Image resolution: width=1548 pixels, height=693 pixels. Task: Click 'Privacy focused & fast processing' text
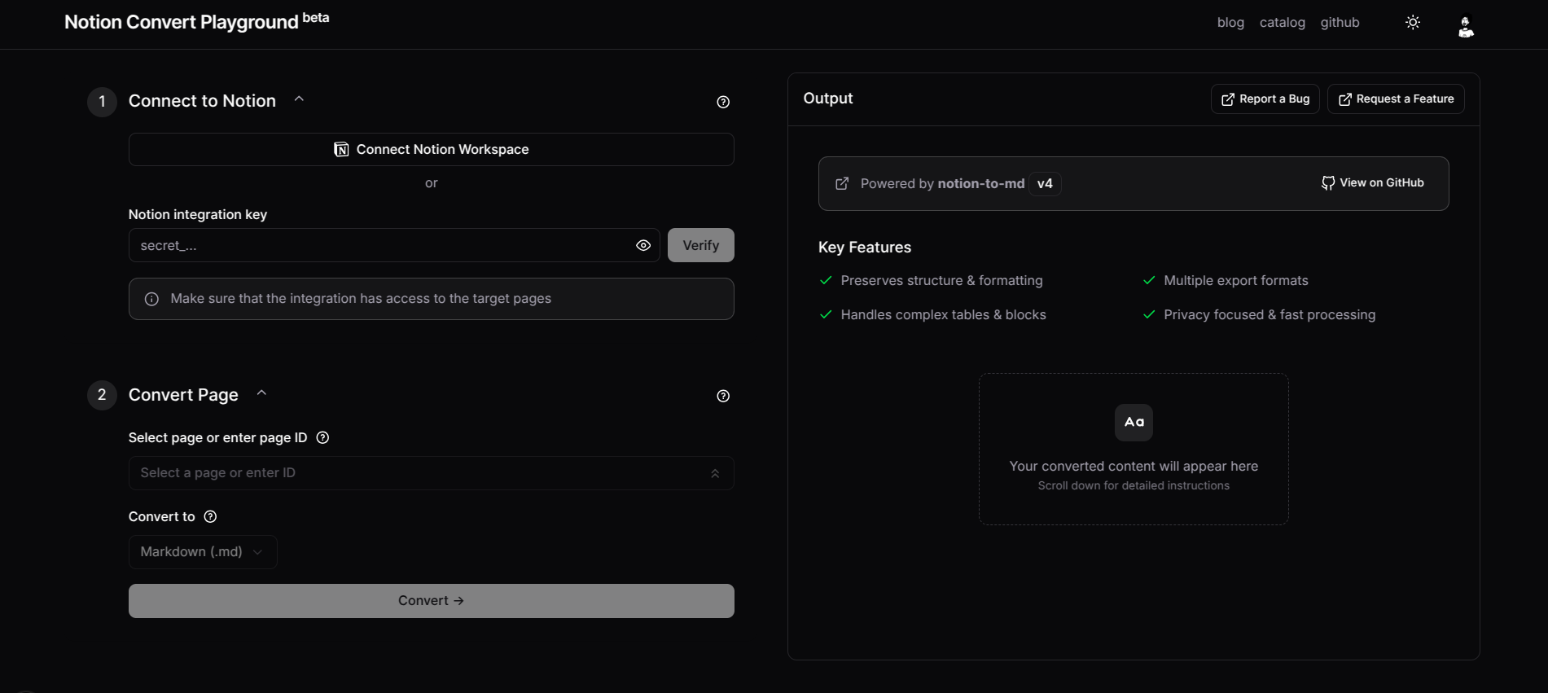(1270, 314)
